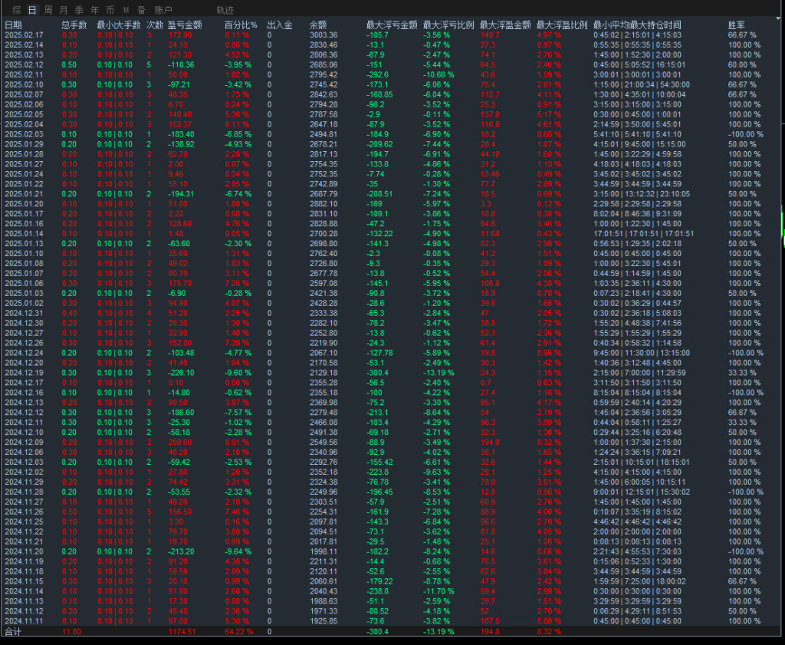Open the 账户 account tab

[x=163, y=10]
